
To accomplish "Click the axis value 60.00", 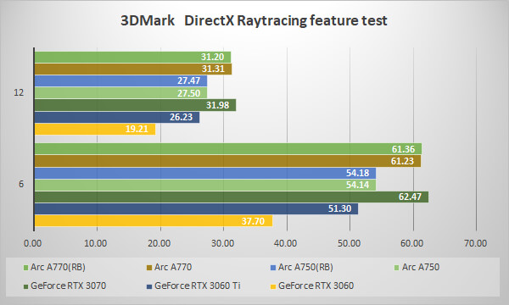I will [412, 243].
